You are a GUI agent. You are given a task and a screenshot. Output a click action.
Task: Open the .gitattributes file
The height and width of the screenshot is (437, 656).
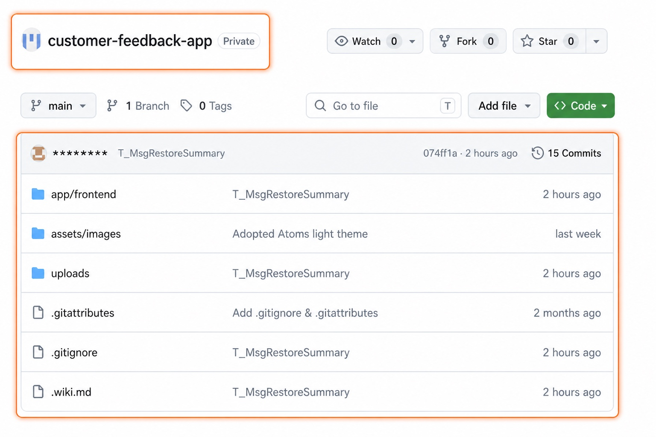click(83, 313)
